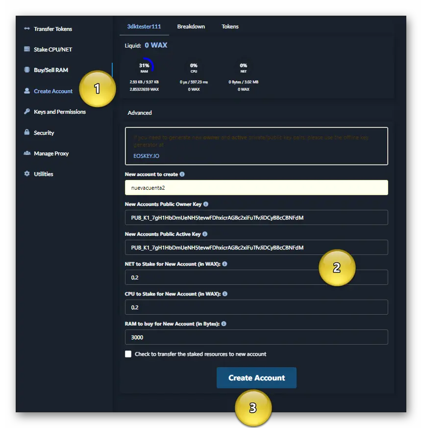The width and height of the screenshot is (422, 428).
Task: Click the 0% CPU usage gauge
Action: (194, 67)
